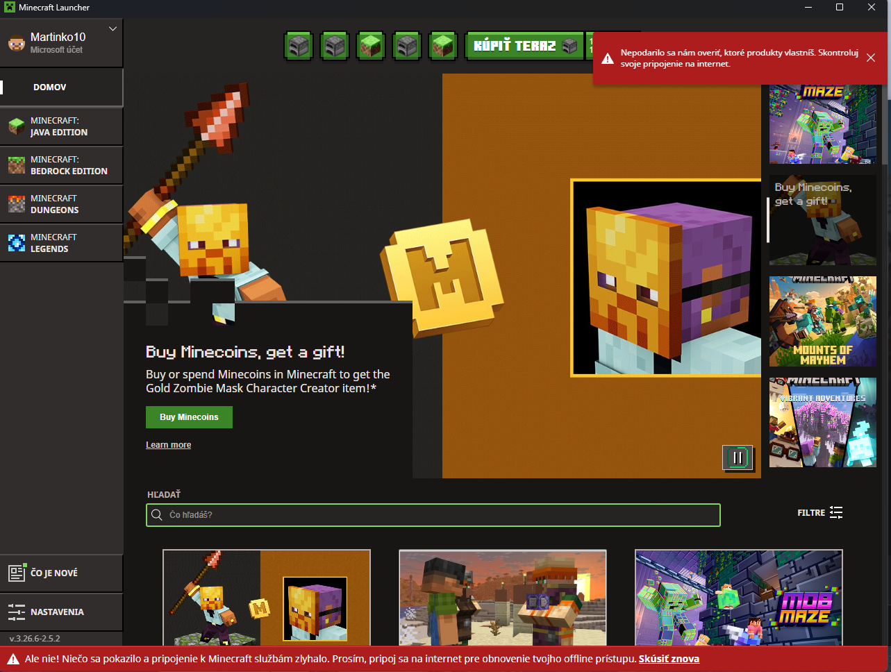Open the desert scene news card
The height and width of the screenshot is (672, 891).
click(x=503, y=598)
